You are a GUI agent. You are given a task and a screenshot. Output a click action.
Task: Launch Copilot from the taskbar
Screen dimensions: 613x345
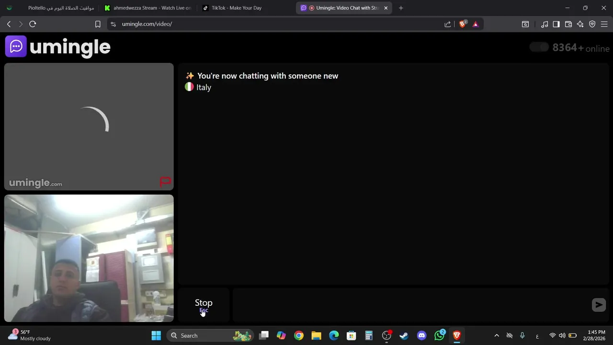(x=281, y=335)
